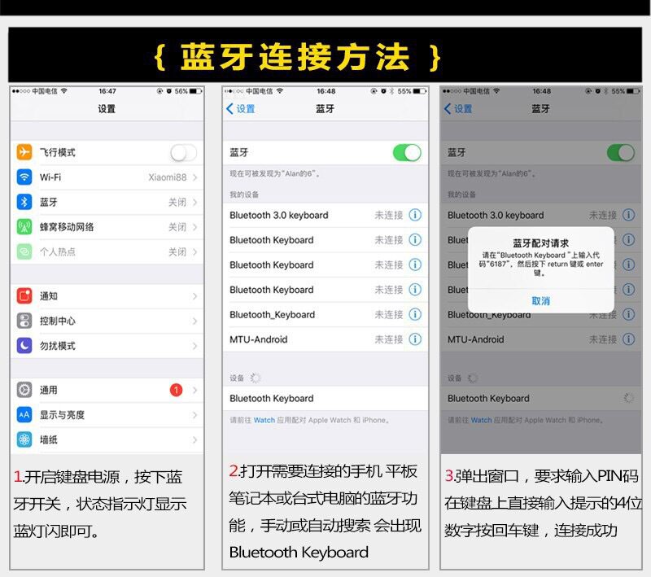Open the Watch link in middle screen
The image size is (651, 577).
click(x=264, y=420)
